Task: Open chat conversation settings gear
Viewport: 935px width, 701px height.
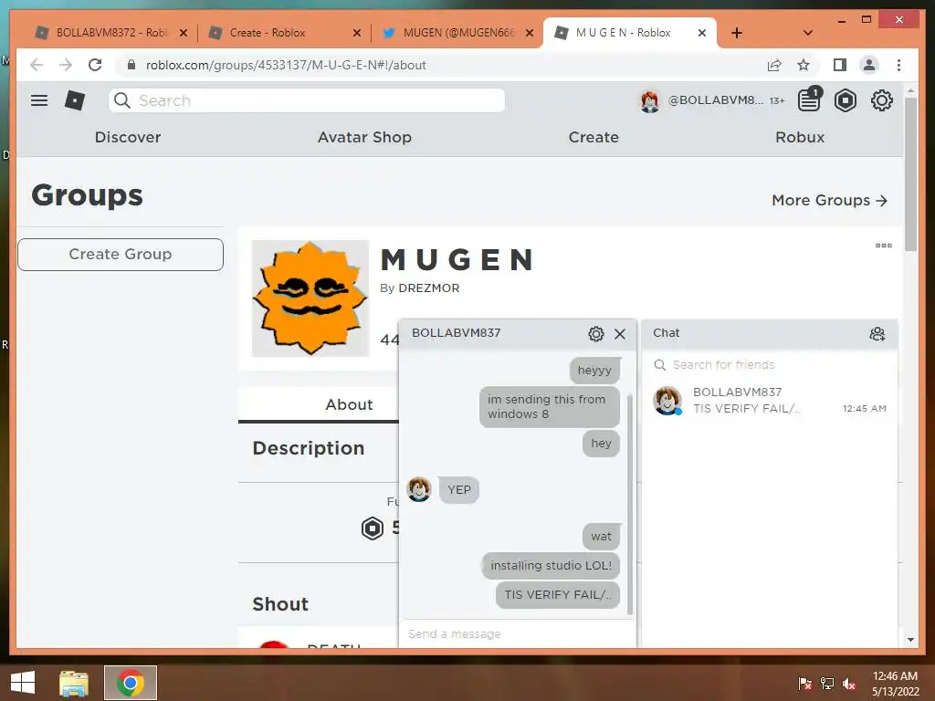Action: click(x=595, y=334)
